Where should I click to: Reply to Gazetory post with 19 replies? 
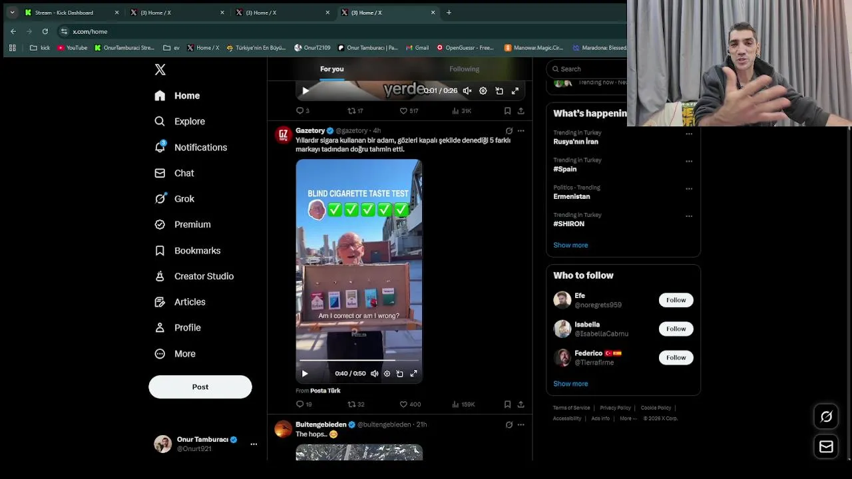pyautogui.click(x=304, y=404)
